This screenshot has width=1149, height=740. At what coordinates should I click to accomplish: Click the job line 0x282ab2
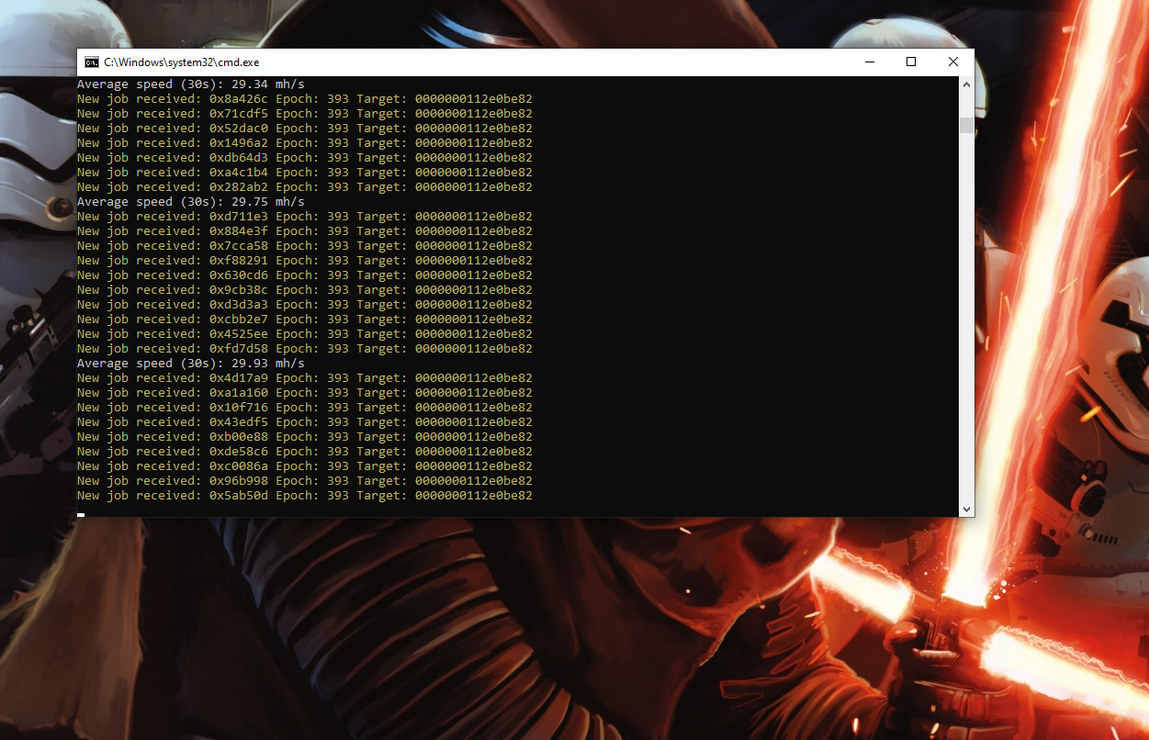(x=305, y=187)
